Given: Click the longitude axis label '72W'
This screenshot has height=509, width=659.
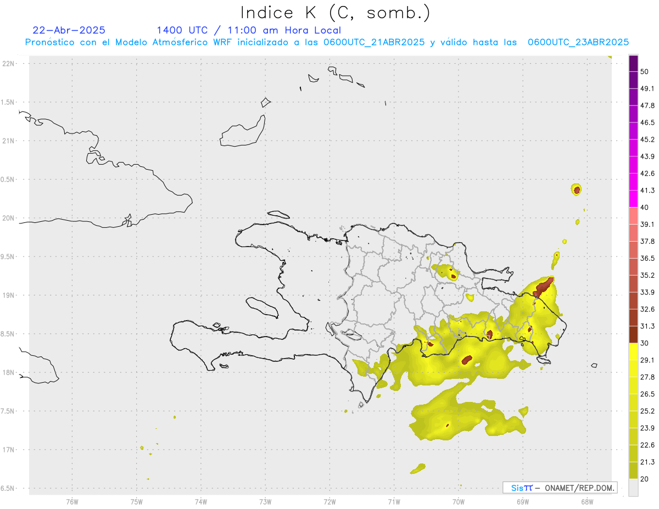Looking at the screenshot, I should click(329, 501).
